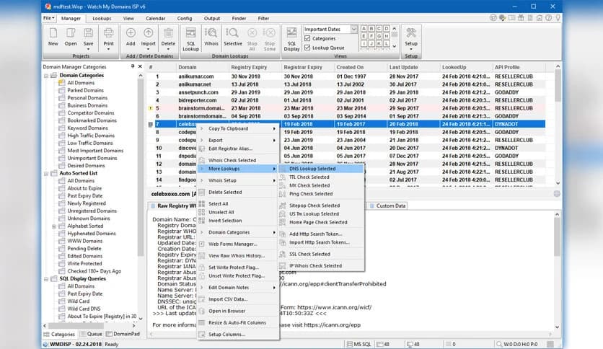Open the Custom Data tab
This screenshot has width=603, height=349.
[391, 206]
